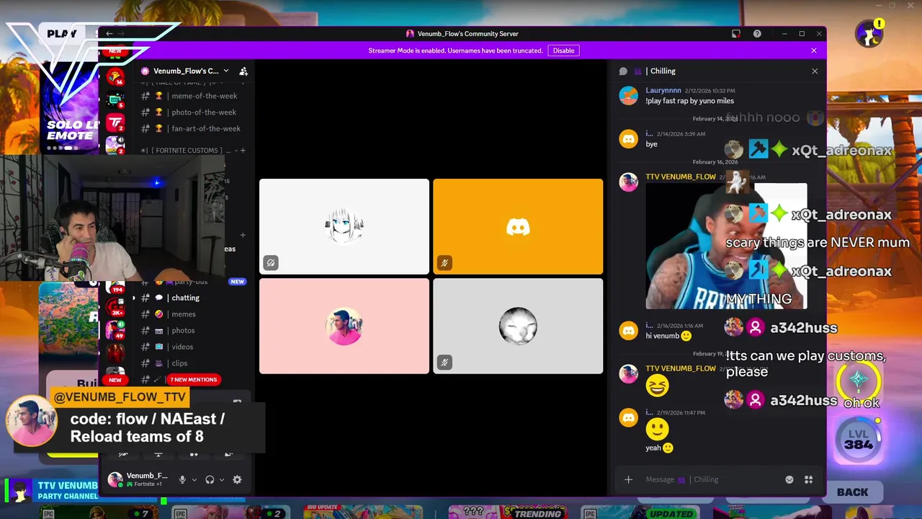This screenshot has width=922, height=519.
Task: Click muted mic icon on gray tile
Action: (444, 363)
